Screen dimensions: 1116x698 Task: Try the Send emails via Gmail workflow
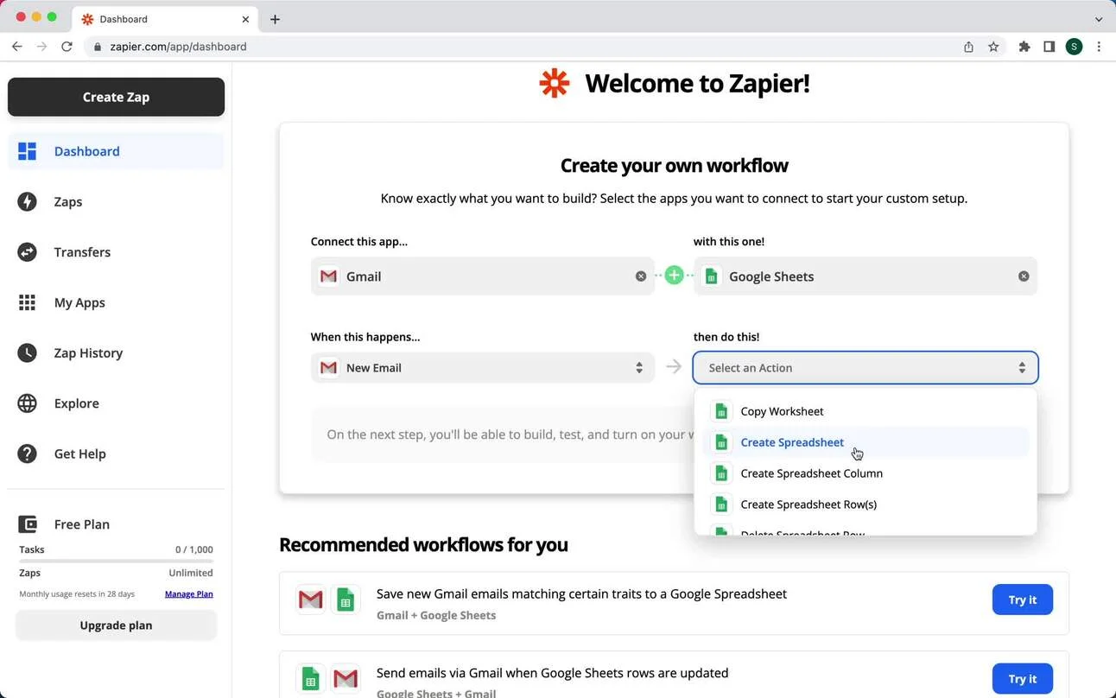coord(1023,679)
